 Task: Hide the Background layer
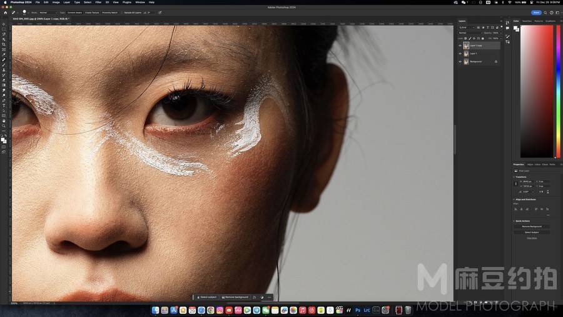[460, 61]
